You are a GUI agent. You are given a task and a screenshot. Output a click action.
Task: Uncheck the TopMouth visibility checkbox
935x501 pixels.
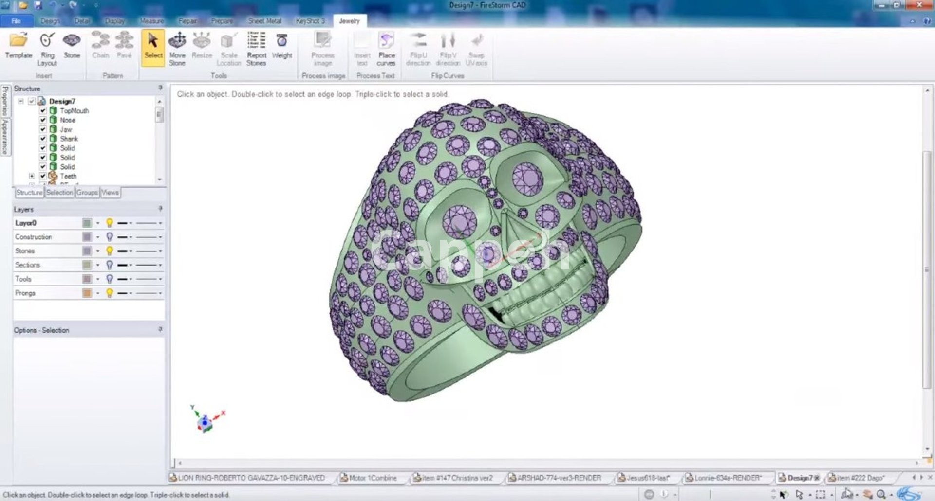(x=43, y=110)
